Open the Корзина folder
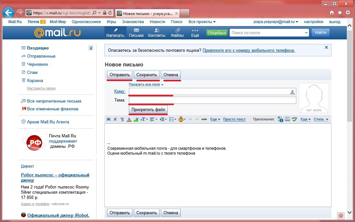 click(x=35, y=80)
